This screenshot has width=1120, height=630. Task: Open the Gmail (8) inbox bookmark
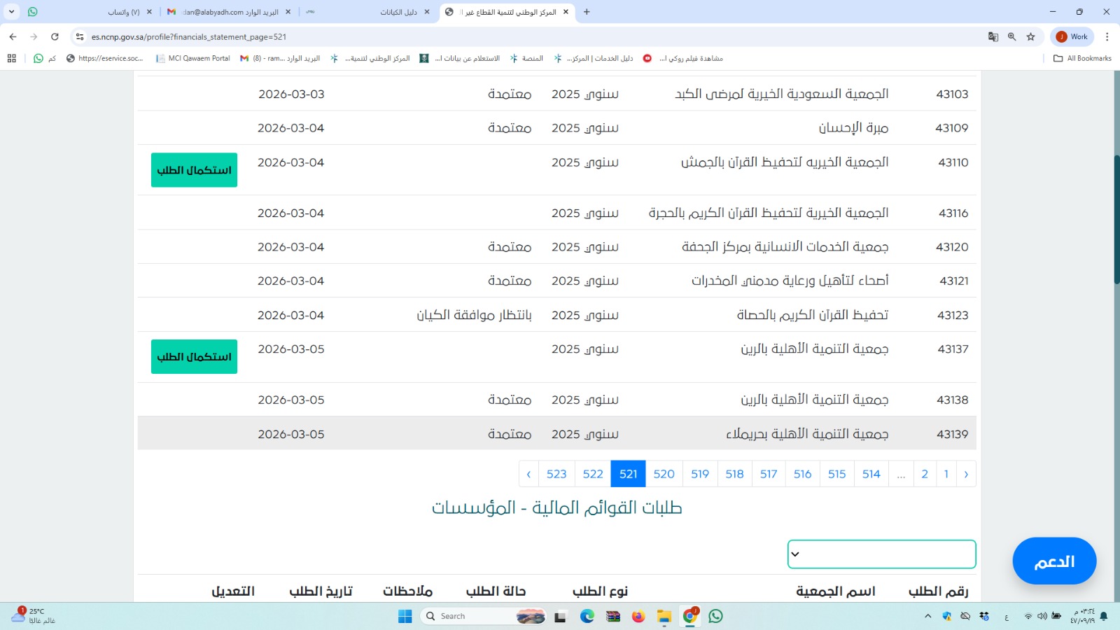point(280,58)
